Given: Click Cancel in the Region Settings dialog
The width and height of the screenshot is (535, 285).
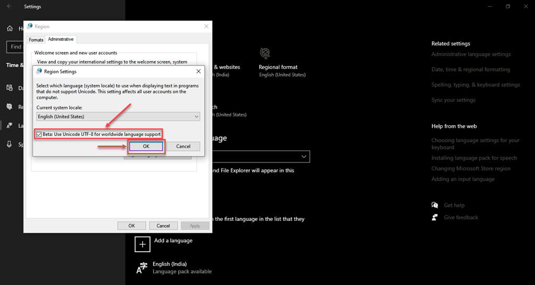Looking at the screenshot, I should 183,146.
